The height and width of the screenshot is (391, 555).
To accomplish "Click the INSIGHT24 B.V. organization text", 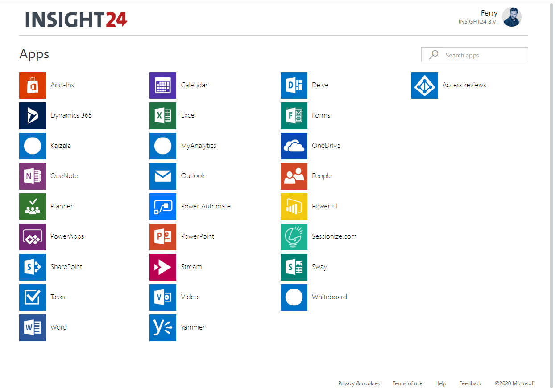I will coord(478,22).
